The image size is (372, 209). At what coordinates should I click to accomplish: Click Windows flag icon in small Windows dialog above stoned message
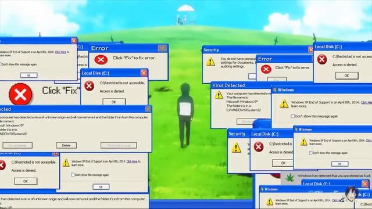[x=296, y=129]
